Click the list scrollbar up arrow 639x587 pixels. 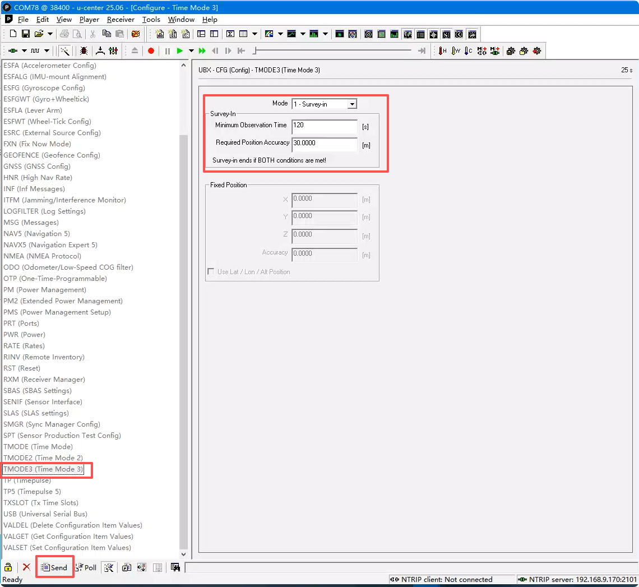(x=183, y=65)
